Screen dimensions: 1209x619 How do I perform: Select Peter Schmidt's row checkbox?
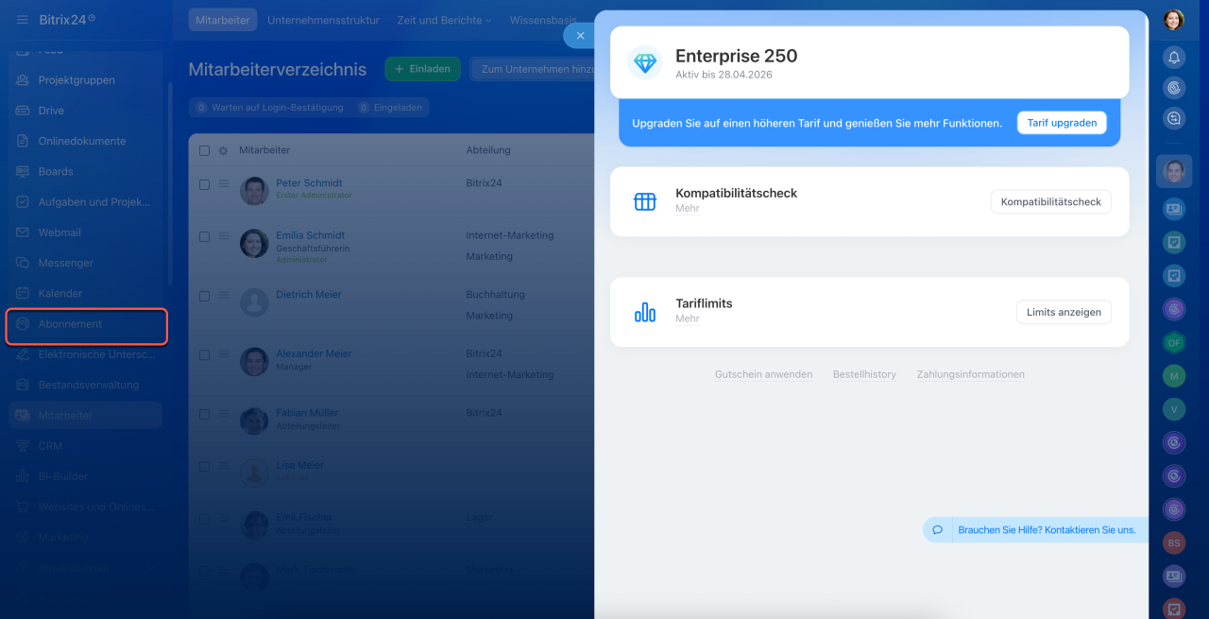click(205, 184)
